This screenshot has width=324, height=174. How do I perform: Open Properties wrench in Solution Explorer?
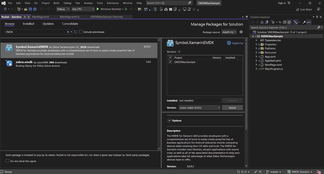click(304, 22)
